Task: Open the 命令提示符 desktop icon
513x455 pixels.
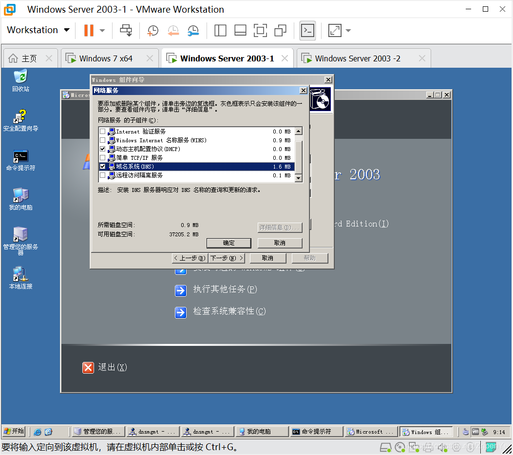Action: coord(20,160)
